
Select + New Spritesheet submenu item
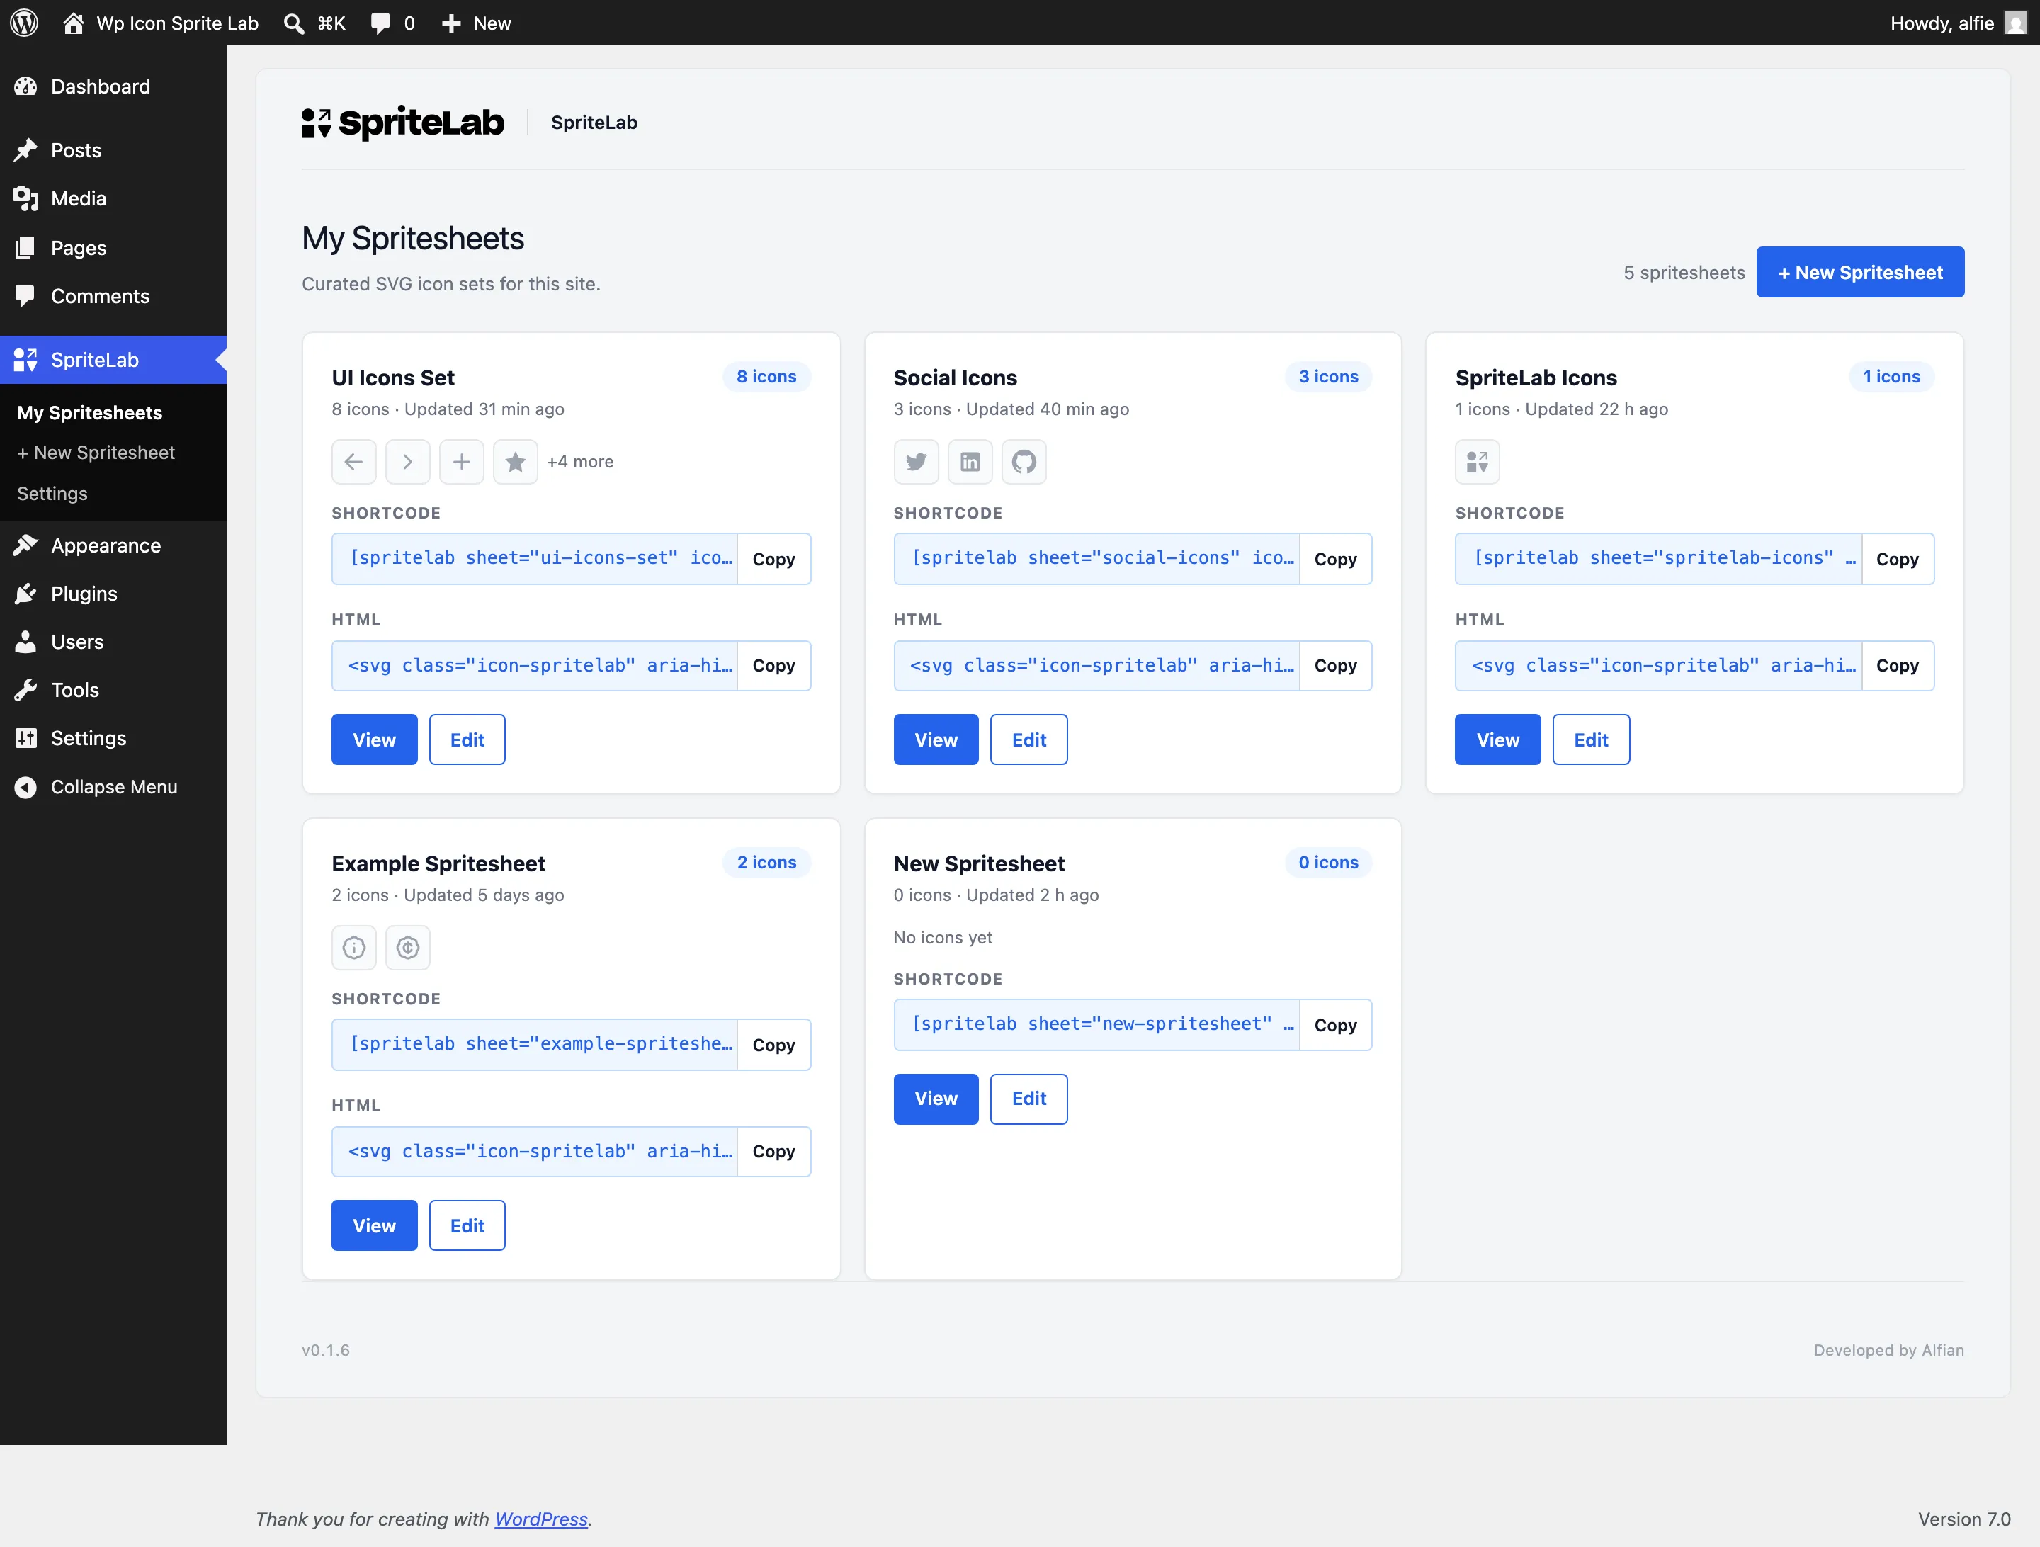tap(96, 452)
